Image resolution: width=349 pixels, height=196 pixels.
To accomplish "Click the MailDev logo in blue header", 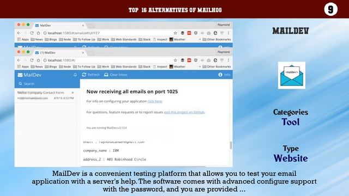I will [x=29, y=75].
